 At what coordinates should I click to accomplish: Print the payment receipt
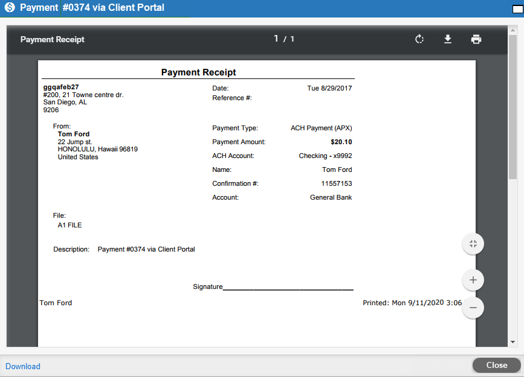[476, 39]
